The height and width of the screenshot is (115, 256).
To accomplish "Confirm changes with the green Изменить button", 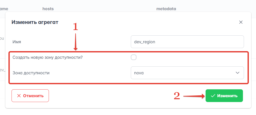I will pyautogui.click(x=224, y=96).
